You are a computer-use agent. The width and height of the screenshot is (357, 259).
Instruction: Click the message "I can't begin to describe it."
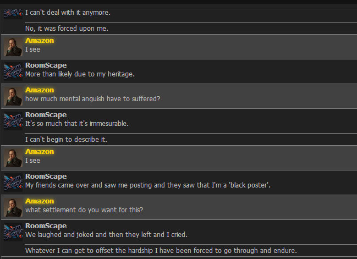tap(66, 139)
